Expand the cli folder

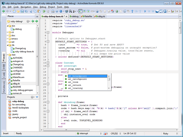click(7, 32)
